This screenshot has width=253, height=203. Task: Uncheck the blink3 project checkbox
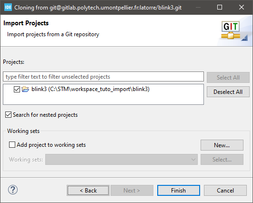(x=17, y=89)
